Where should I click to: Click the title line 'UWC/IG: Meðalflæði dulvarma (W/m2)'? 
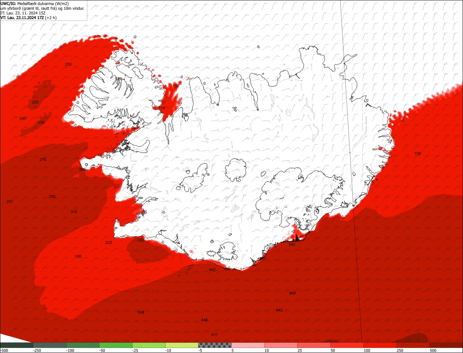[35, 4]
